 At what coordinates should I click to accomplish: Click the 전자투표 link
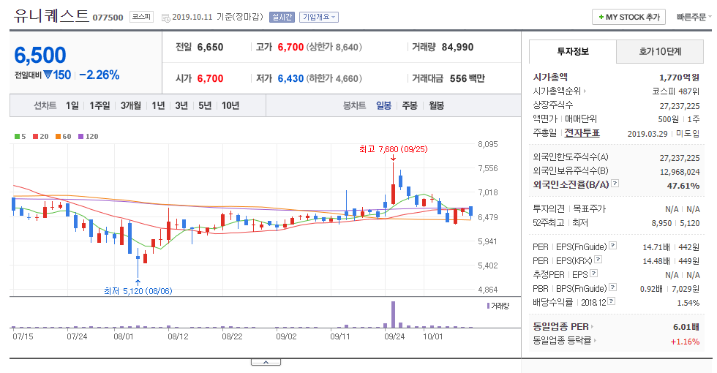tap(582, 133)
